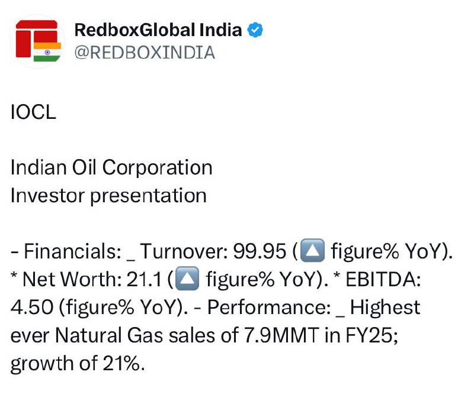Viewport: 474px width, 401px height.
Task: Open the @REDBOXINDIA handle link
Action: tap(145, 53)
